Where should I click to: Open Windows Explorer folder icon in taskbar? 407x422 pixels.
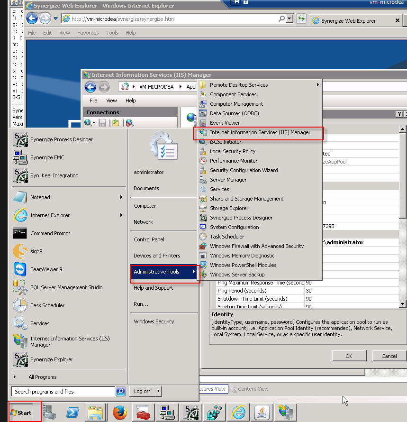[x=95, y=413]
